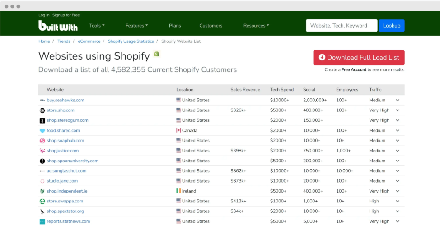Click the Shopify bag icon beside heading
The image size is (440, 225).
click(x=157, y=54)
